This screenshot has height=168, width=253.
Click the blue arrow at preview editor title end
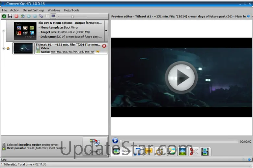[249, 16]
